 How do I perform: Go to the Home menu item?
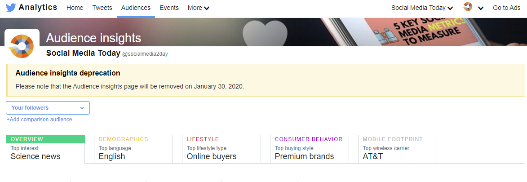(x=75, y=8)
